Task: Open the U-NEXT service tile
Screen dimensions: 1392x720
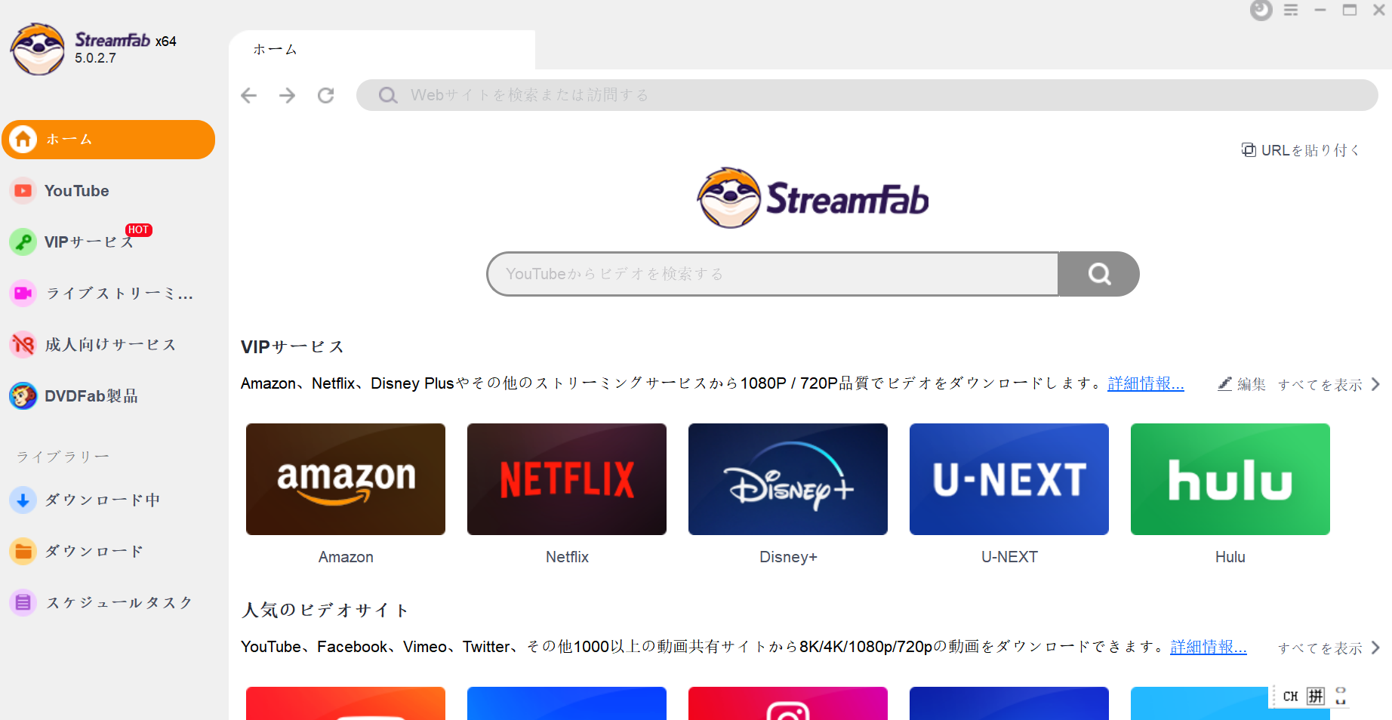Action: coord(1009,479)
